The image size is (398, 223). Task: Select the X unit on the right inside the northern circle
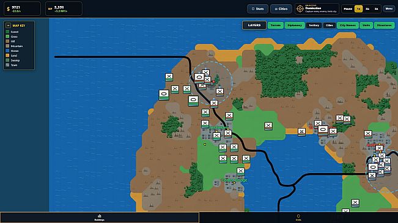point(220,92)
